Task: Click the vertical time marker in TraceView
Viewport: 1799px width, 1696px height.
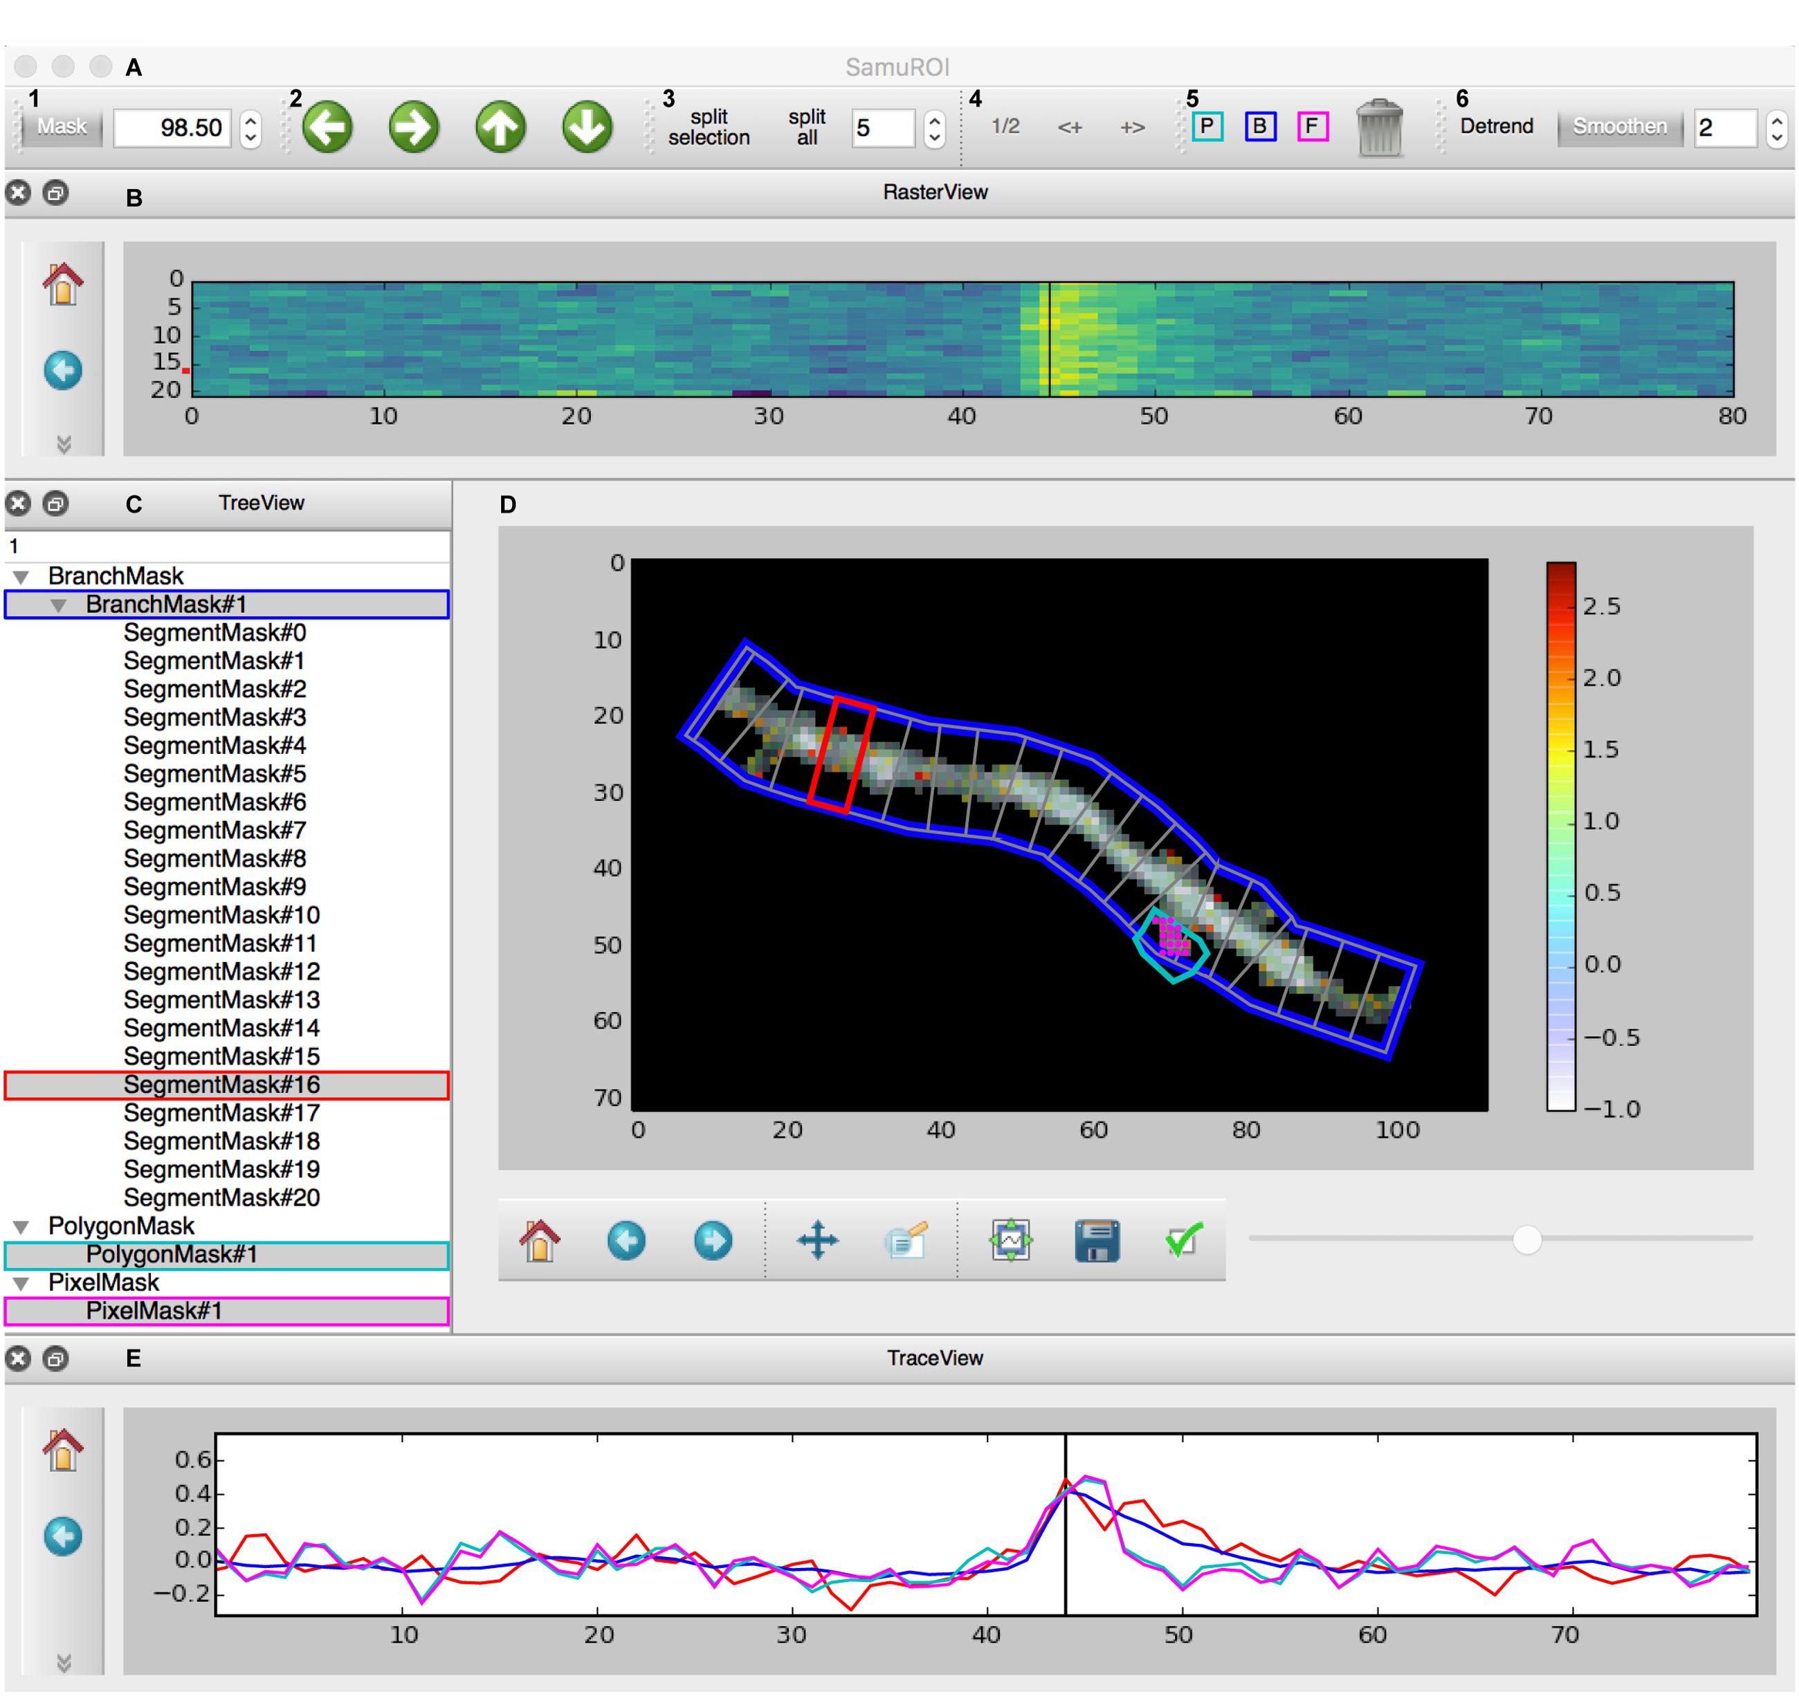Action: point(1065,1525)
